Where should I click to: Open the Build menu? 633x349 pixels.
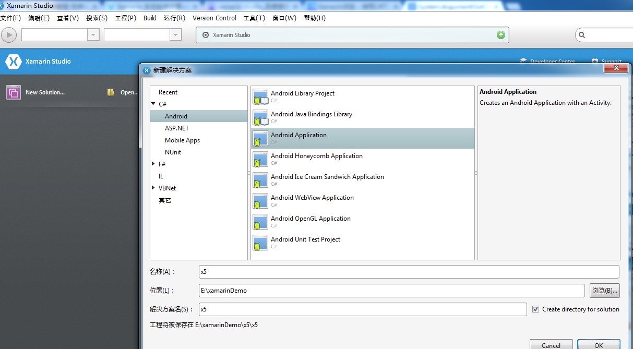tap(150, 18)
